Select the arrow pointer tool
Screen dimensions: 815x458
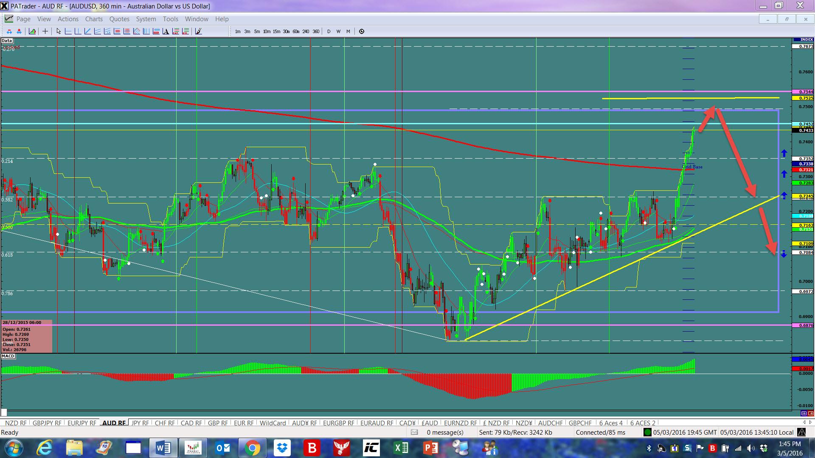(59, 31)
